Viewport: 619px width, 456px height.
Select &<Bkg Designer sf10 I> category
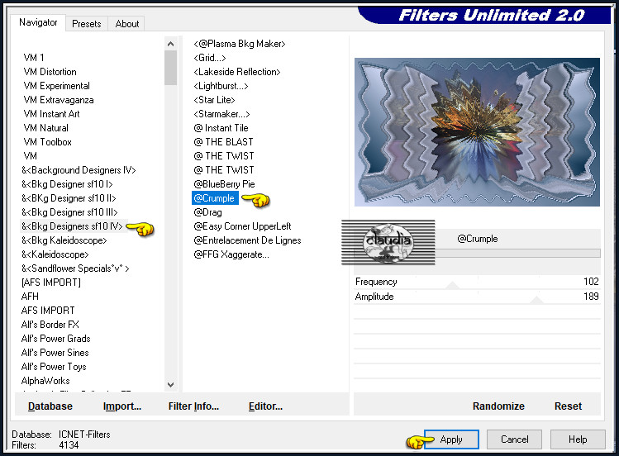click(x=67, y=184)
